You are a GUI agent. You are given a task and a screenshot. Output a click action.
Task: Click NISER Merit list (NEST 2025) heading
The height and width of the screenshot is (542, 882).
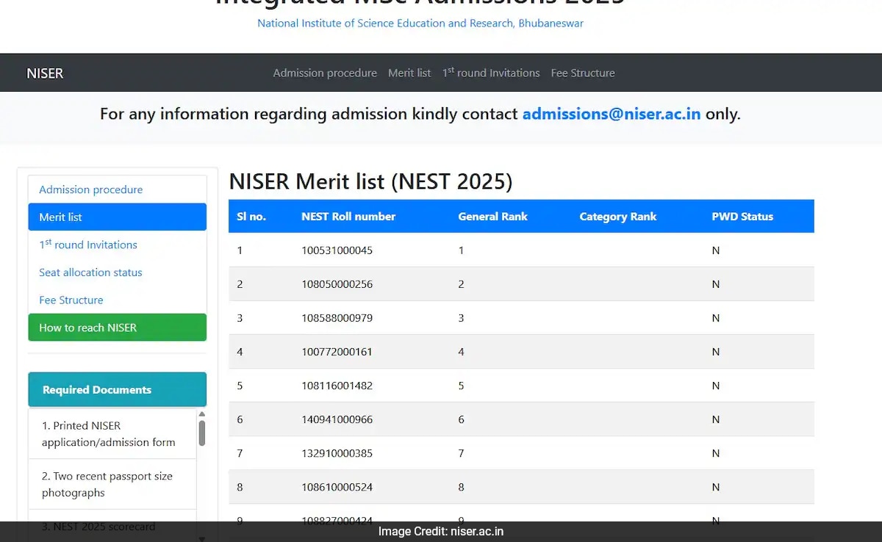(x=370, y=181)
